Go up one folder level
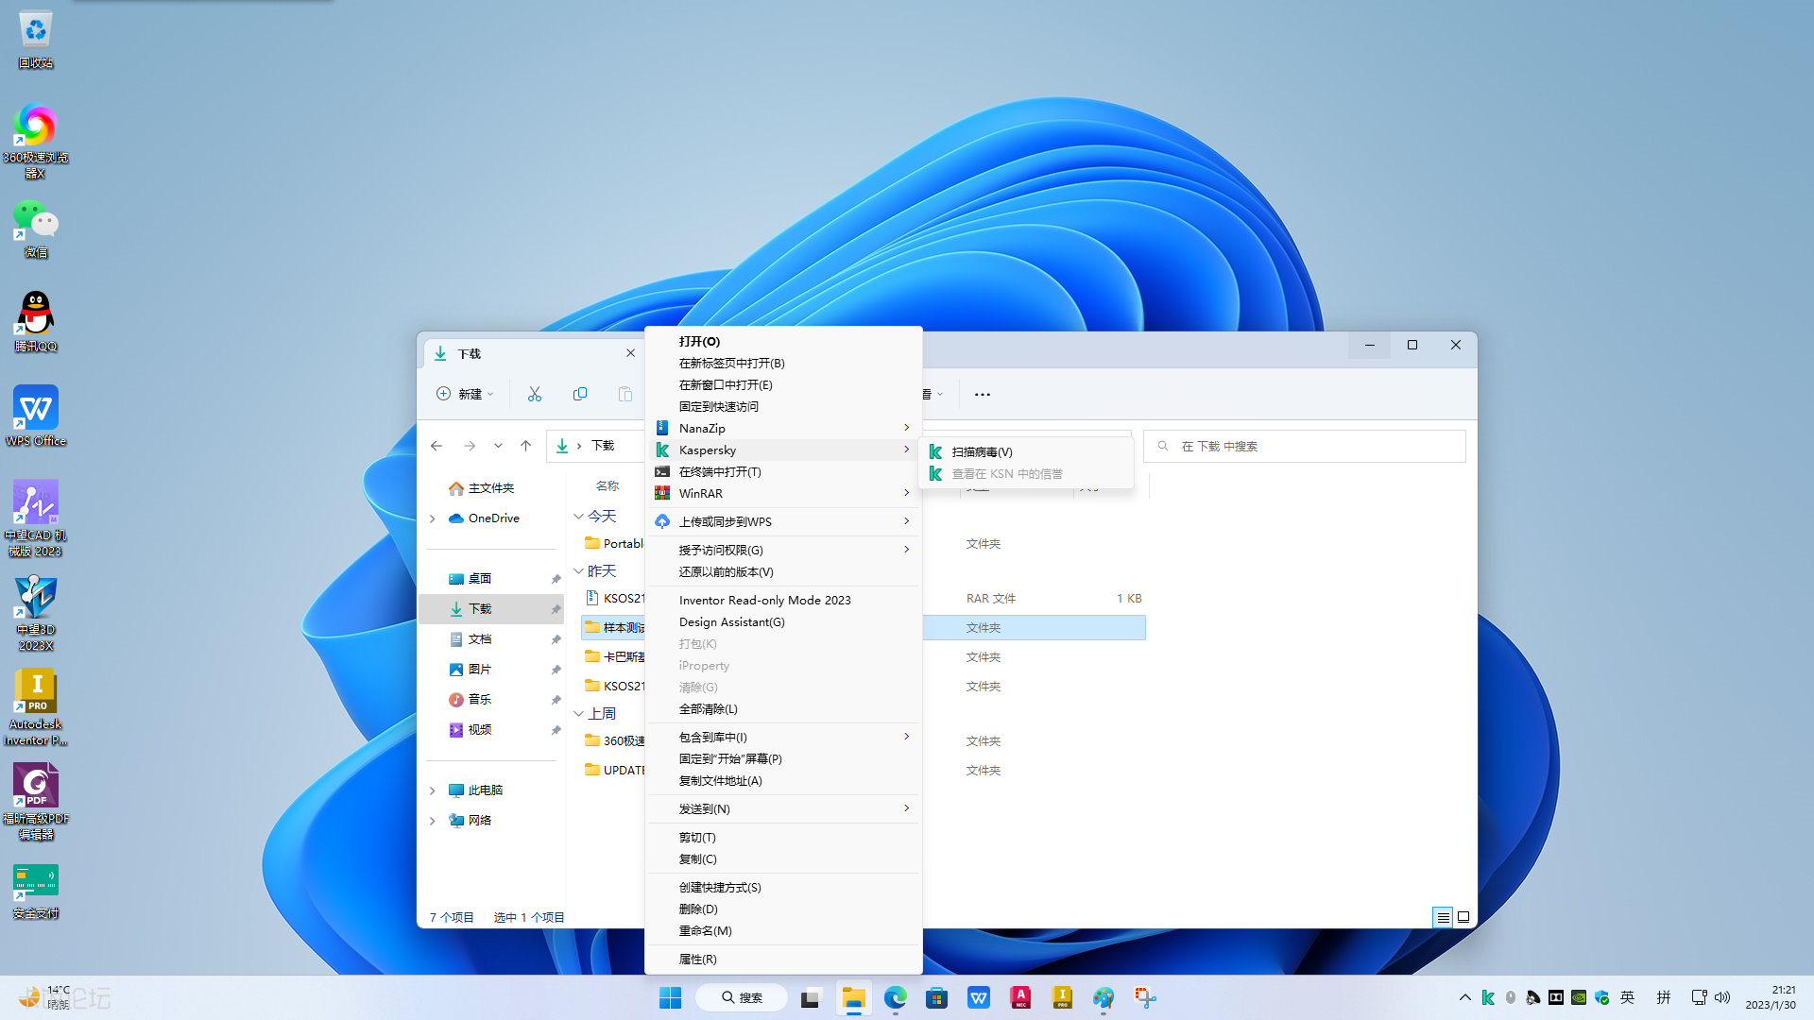 tap(526, 446)
